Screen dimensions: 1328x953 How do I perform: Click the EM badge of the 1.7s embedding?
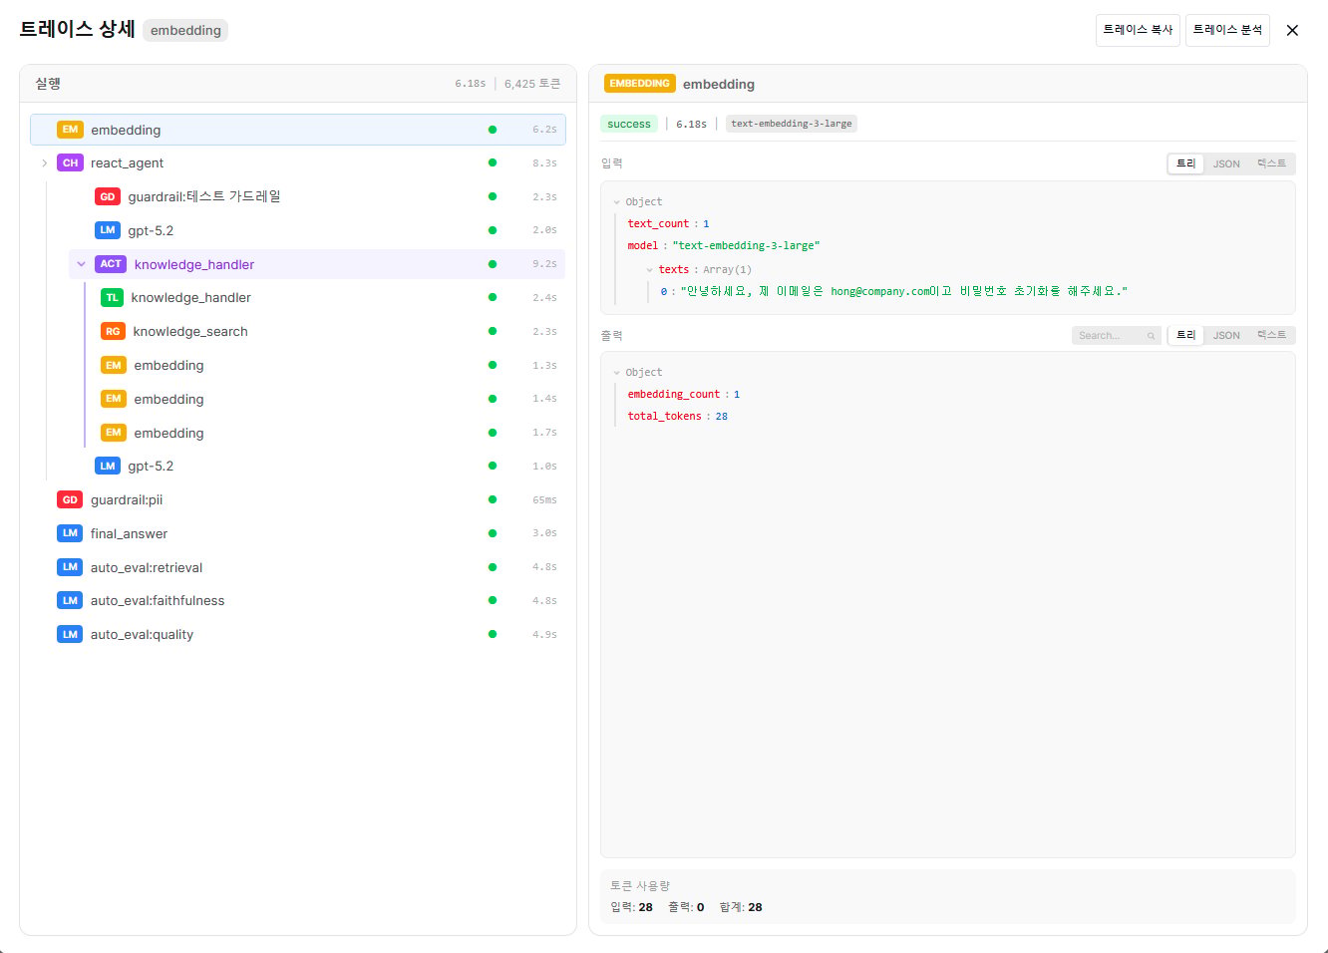click(x=114, y=433)
